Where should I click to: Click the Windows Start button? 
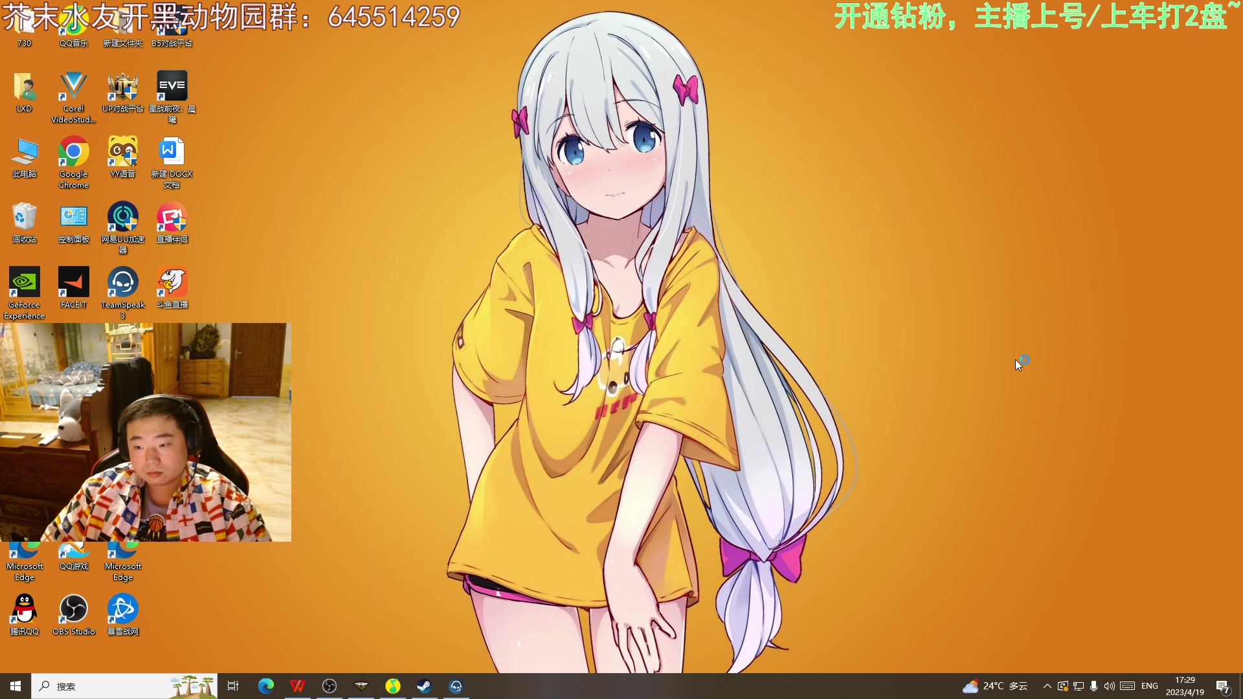(x=16, y=686)
